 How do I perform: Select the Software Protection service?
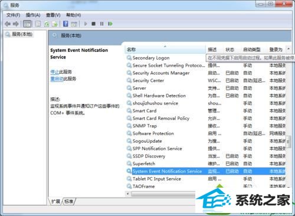click(x=206, y=133)
